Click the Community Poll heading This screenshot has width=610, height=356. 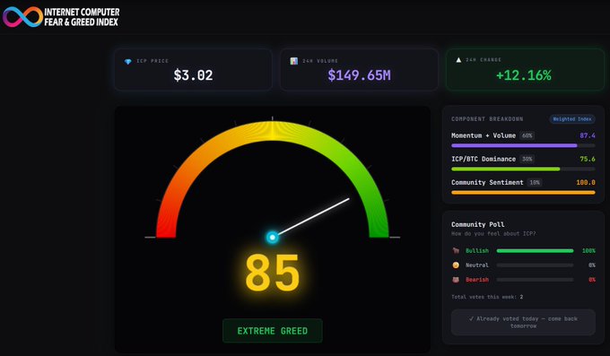(478, 224)
